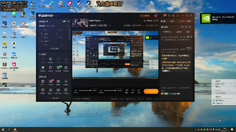Select the third source category tab

coord(53,26)
